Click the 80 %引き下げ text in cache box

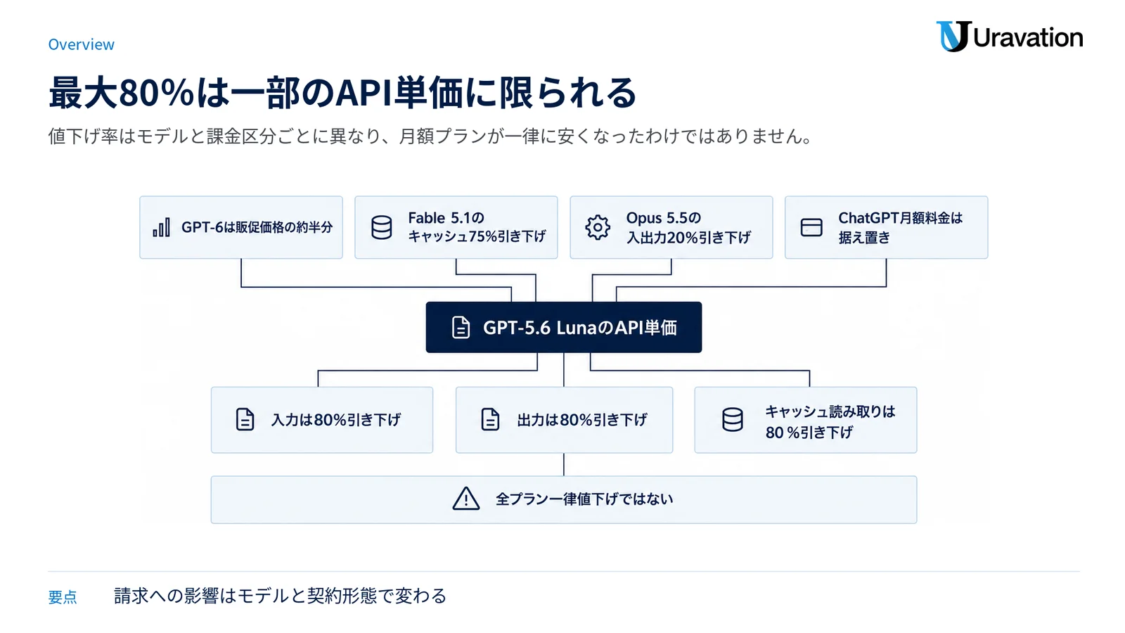(x=809, y=433)
